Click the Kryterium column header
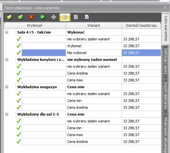170x153 pixels. coord(35,25)
